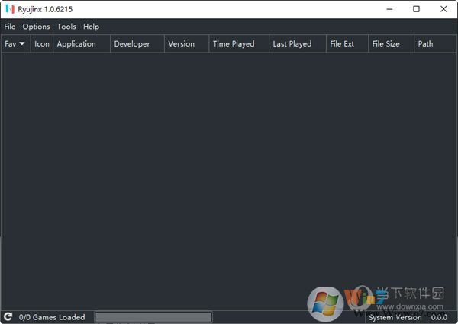Sort by Developer column header
Image resolution: width=458 pixels, height=324 pixels.
click(137, 43)
